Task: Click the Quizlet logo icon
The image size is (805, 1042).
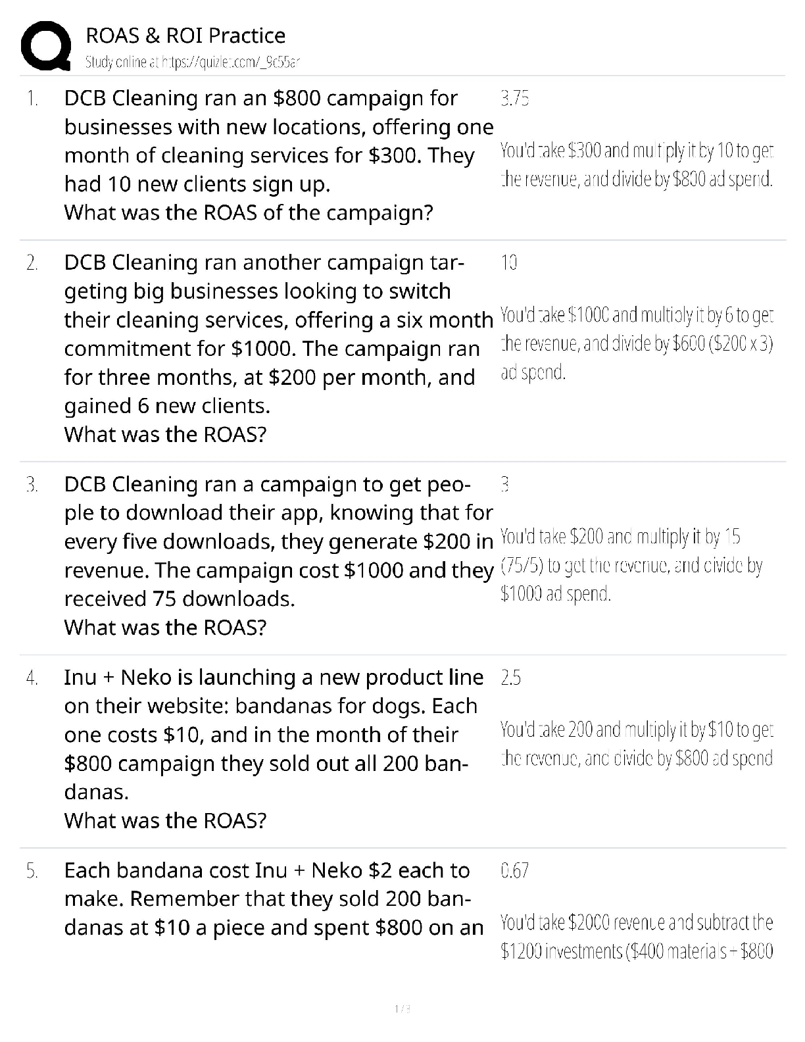Action: point(46,45)
